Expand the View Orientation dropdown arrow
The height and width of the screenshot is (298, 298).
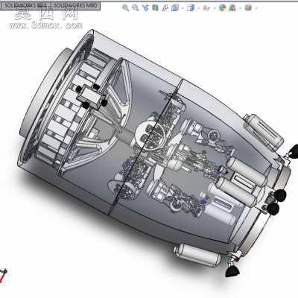[183, 8]
